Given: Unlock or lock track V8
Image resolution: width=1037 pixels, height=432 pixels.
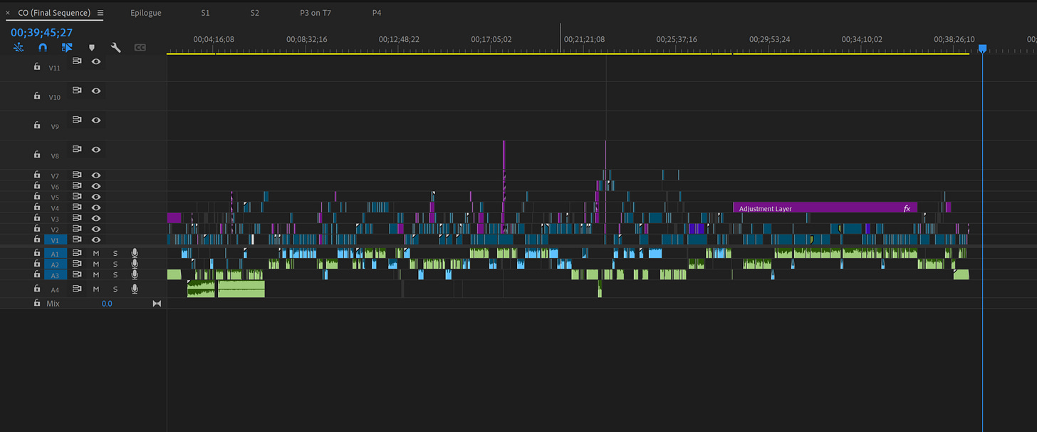Looking at the screenshot, I should pyautogui.click(x=37, y=154).
